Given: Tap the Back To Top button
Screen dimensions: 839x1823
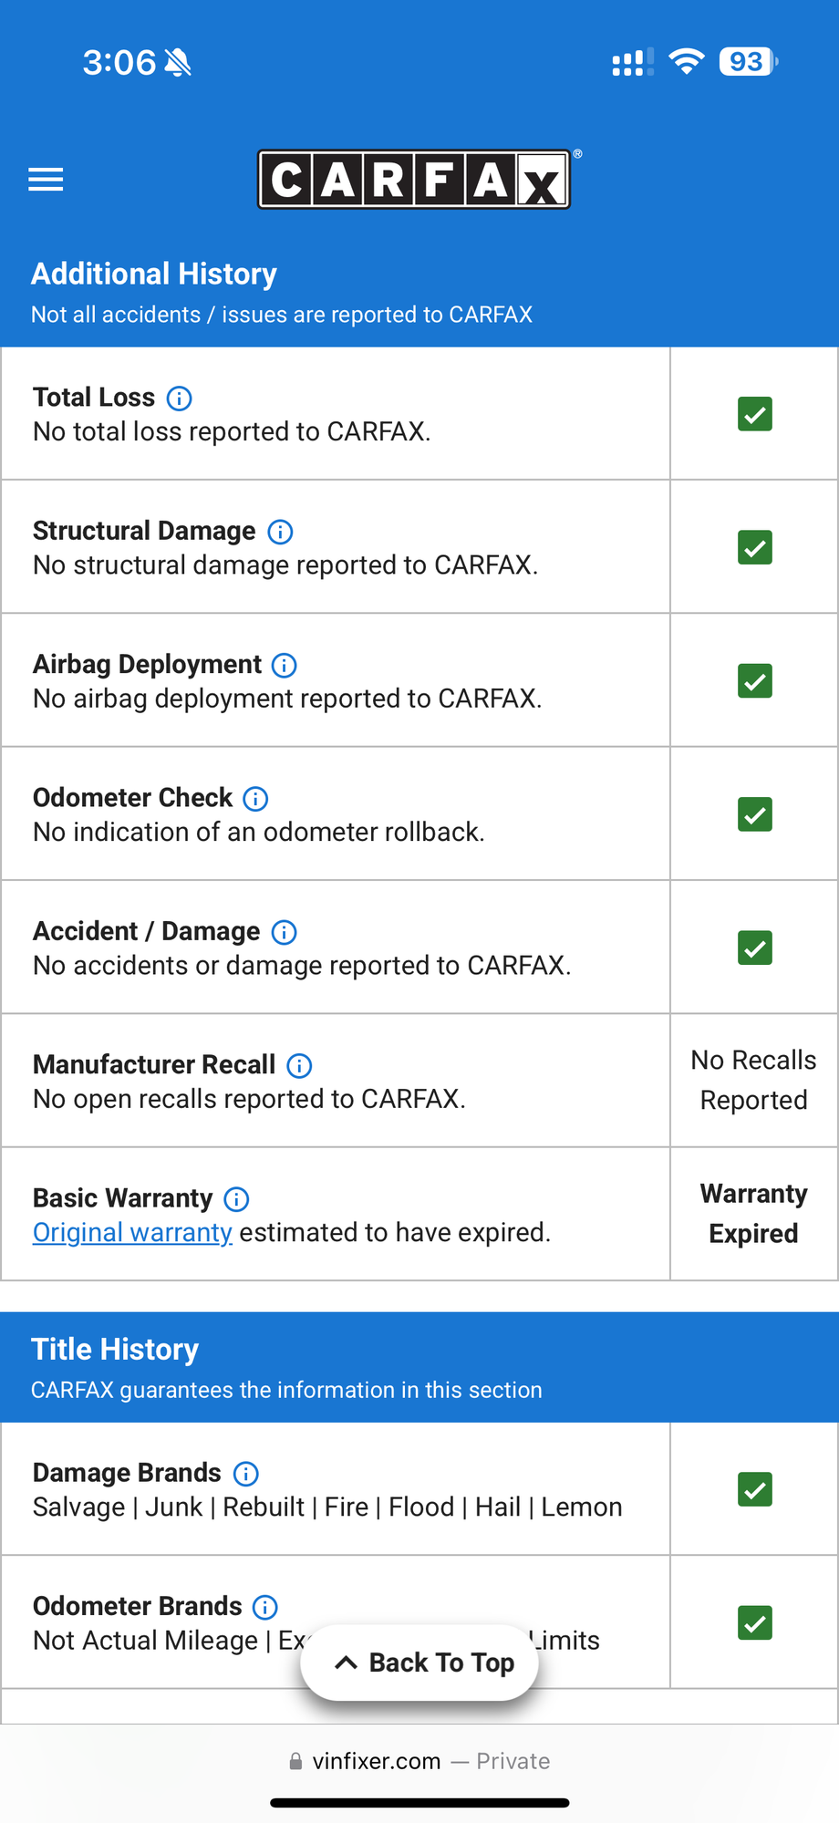Looking at the screenshot, I should pos(419,1662).
